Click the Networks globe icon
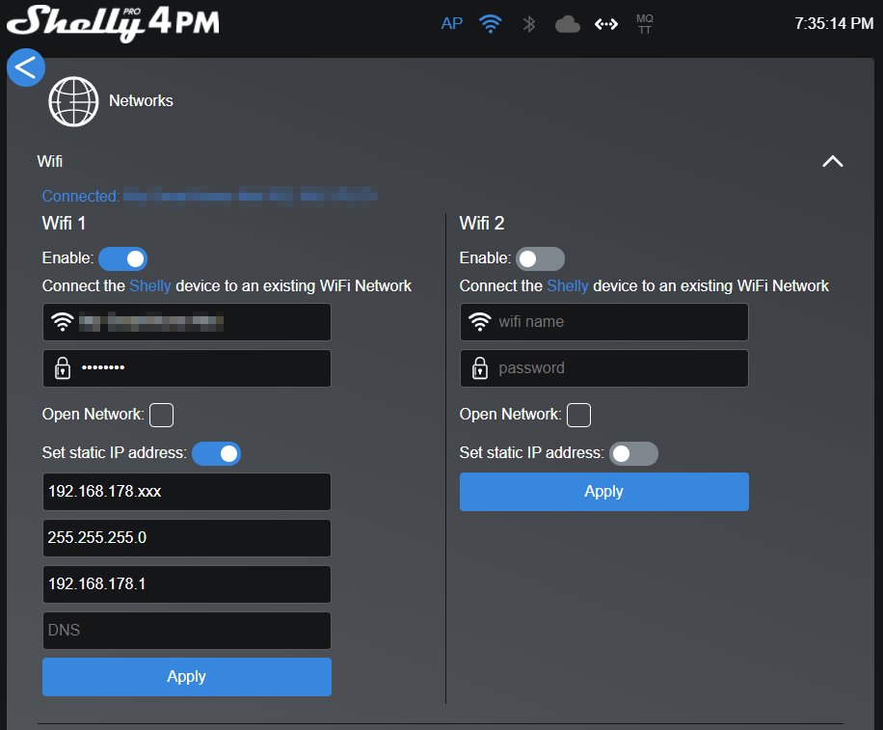 click(x=74, y=101)
